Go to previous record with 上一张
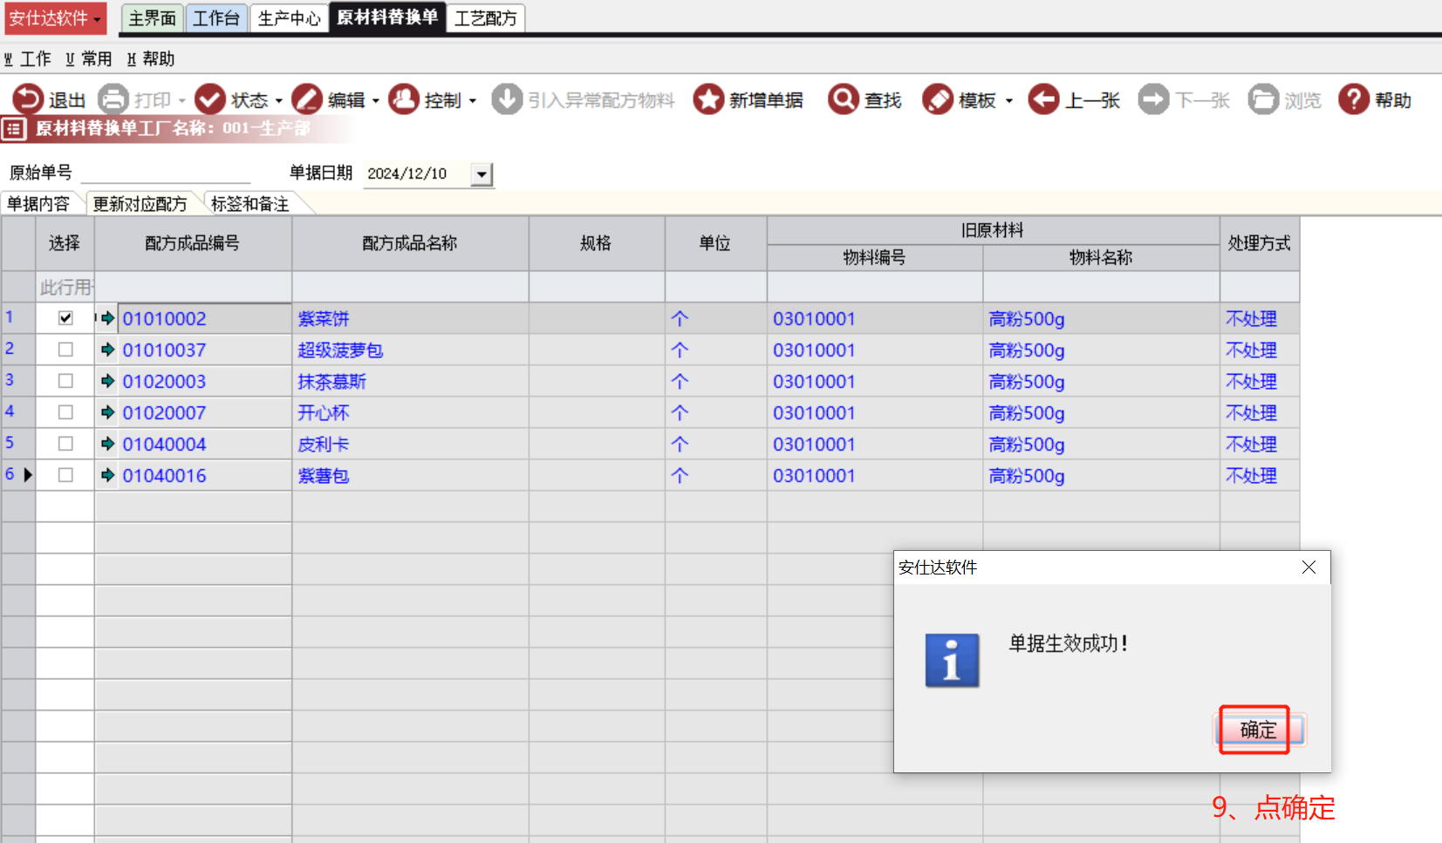This screenshot has width=1442, height=843. 1043,99
